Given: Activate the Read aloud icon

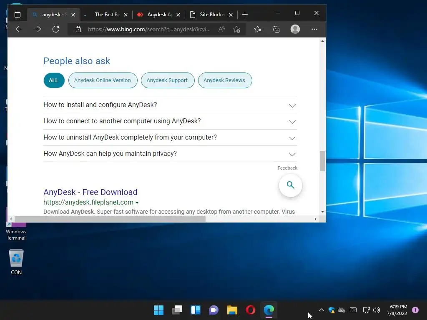Looking at the screenshot, I should click(221, 29).
